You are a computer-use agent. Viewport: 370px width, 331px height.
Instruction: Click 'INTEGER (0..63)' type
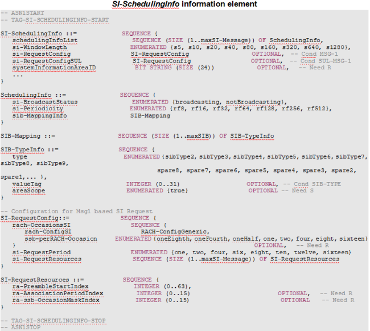[161, 287]
